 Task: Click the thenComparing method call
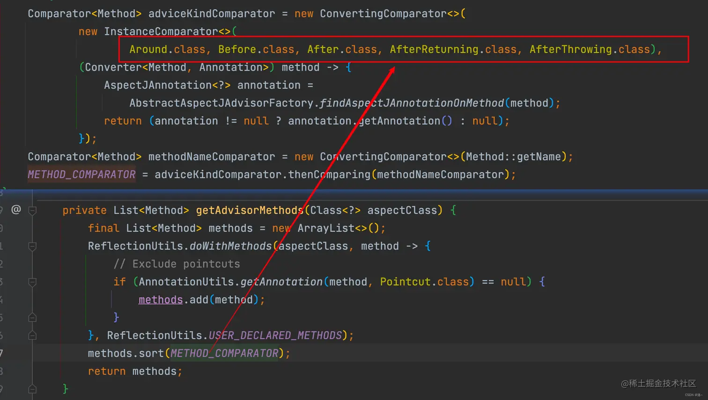coord(329,174)
